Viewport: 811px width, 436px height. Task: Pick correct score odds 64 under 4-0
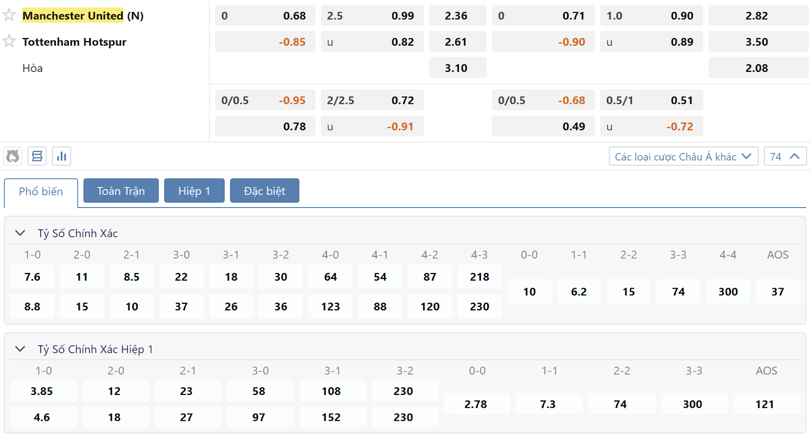click(x=330, y=277)
